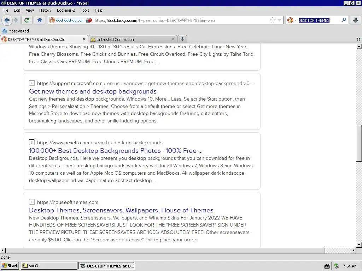Click the duckduckgo.com site identity button

[x=70, y=20]
